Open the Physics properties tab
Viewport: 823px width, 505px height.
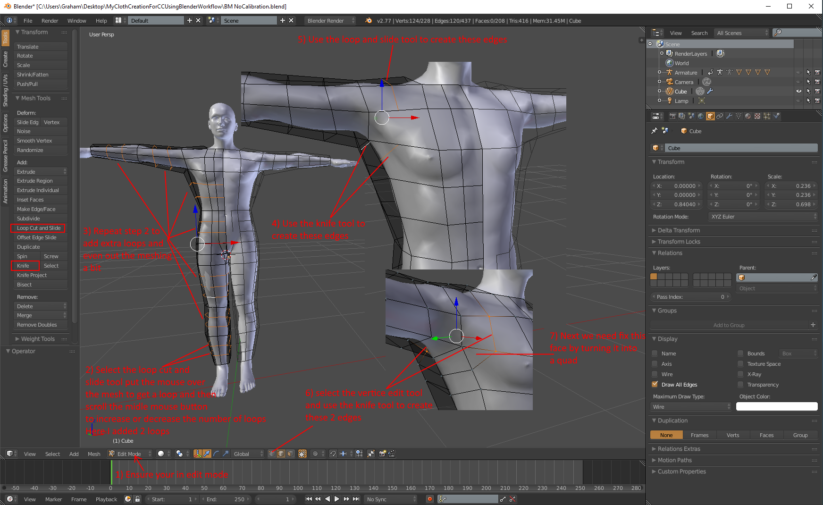(x=776, y=116)
